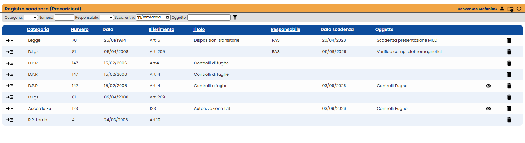Open the user profile icon
The image size is (525, 143).
[x=502, y=9]
